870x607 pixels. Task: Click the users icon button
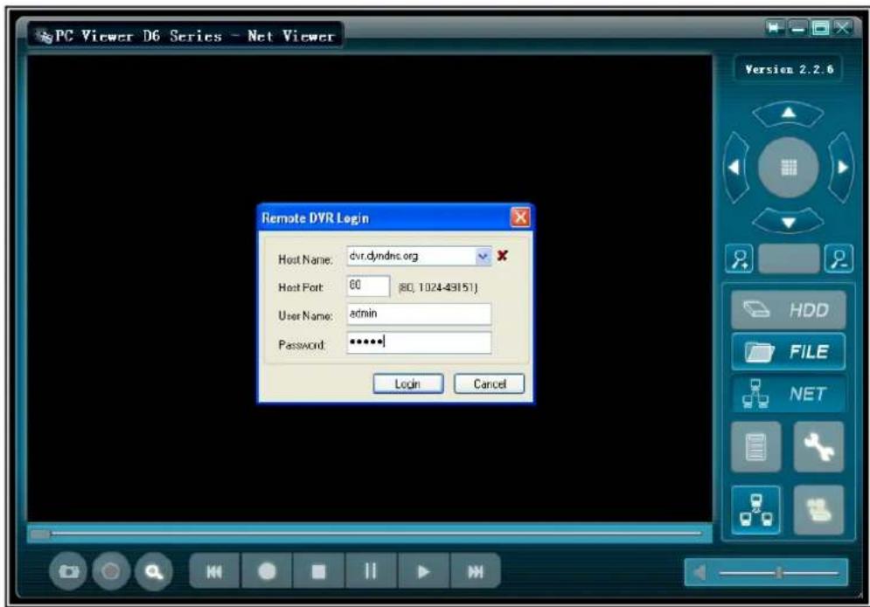[819, 510]
